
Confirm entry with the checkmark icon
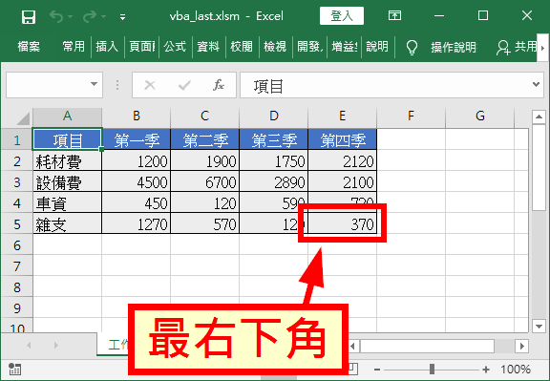[x=184, y=85]
